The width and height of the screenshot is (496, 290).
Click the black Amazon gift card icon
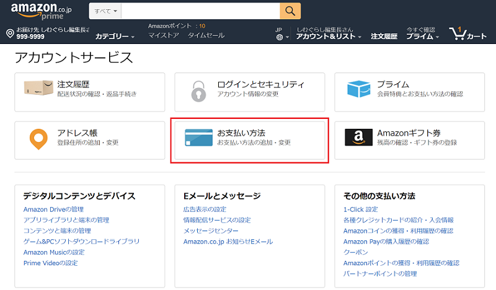coord(358,137)
